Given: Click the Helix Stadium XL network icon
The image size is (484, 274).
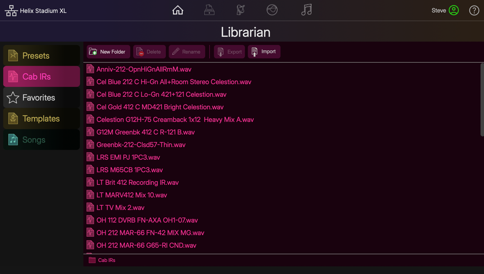Looking at the screenshot, I should 11,10.
